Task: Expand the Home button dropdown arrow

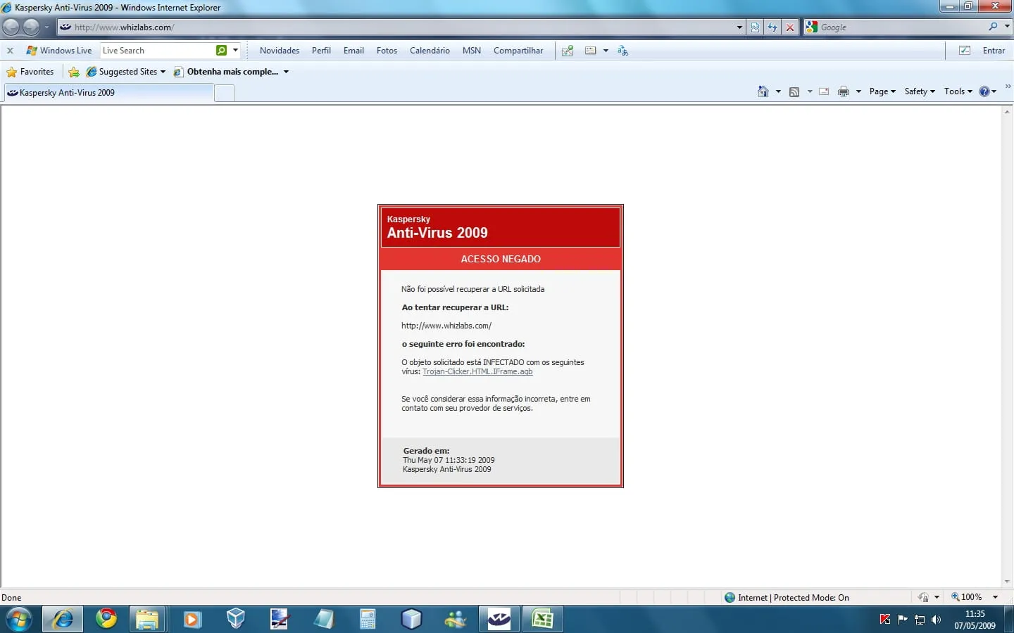Action: [x=778, y=91]
